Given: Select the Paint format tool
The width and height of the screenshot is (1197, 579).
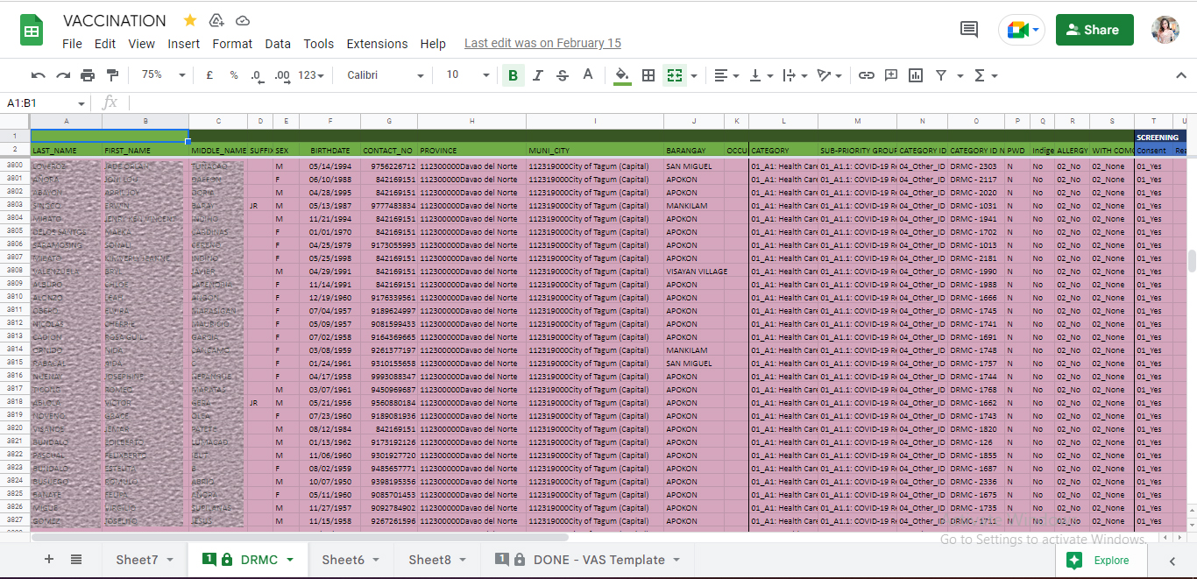Looking at the screenshot, I should point(112,75).
